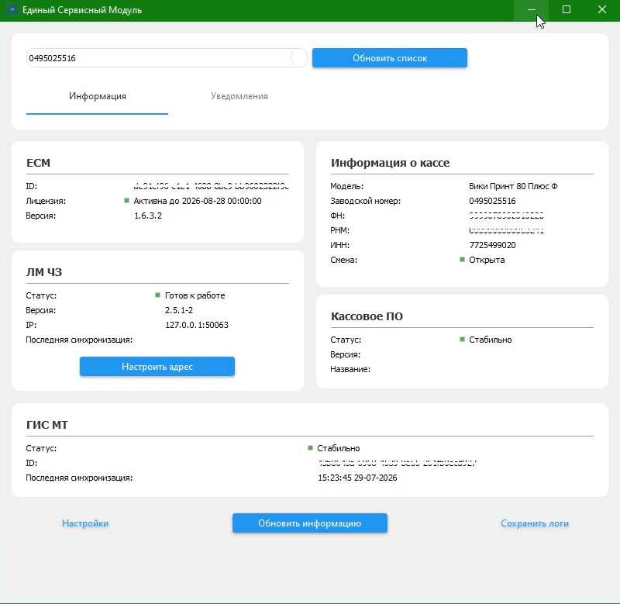Click Кассовое ПО 'Стабильно' green indicator
This screenshot has height=604, width=620.
point(462,340)
